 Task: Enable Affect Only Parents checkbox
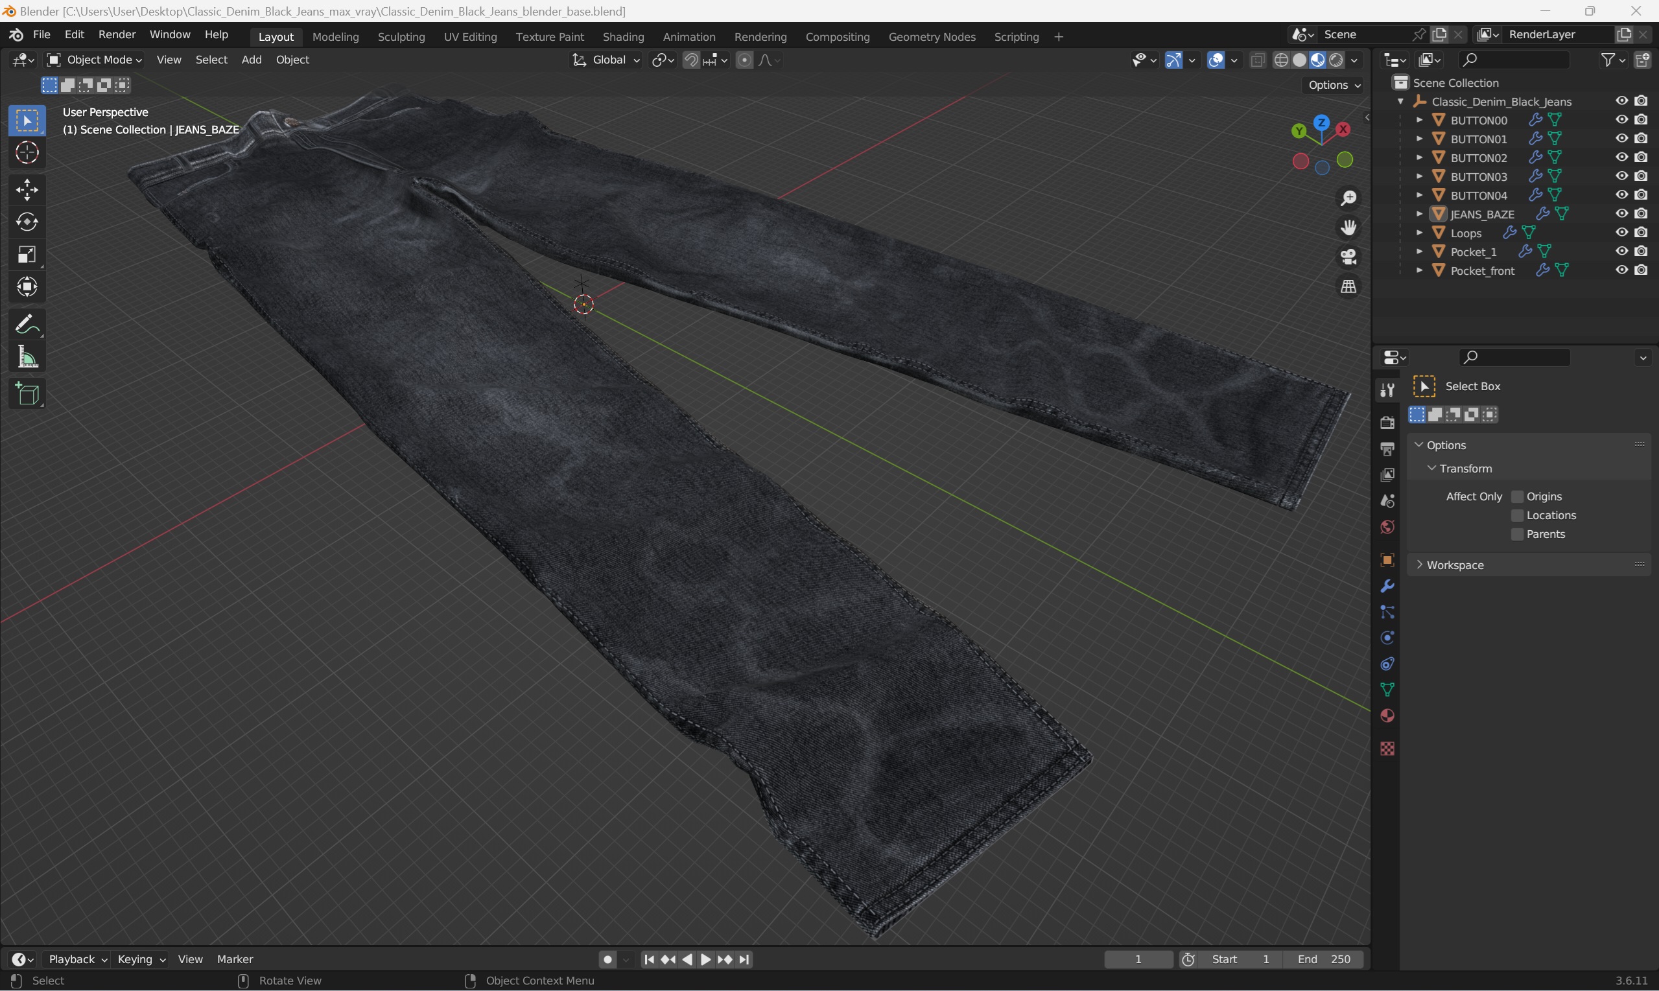[1518, 533]
